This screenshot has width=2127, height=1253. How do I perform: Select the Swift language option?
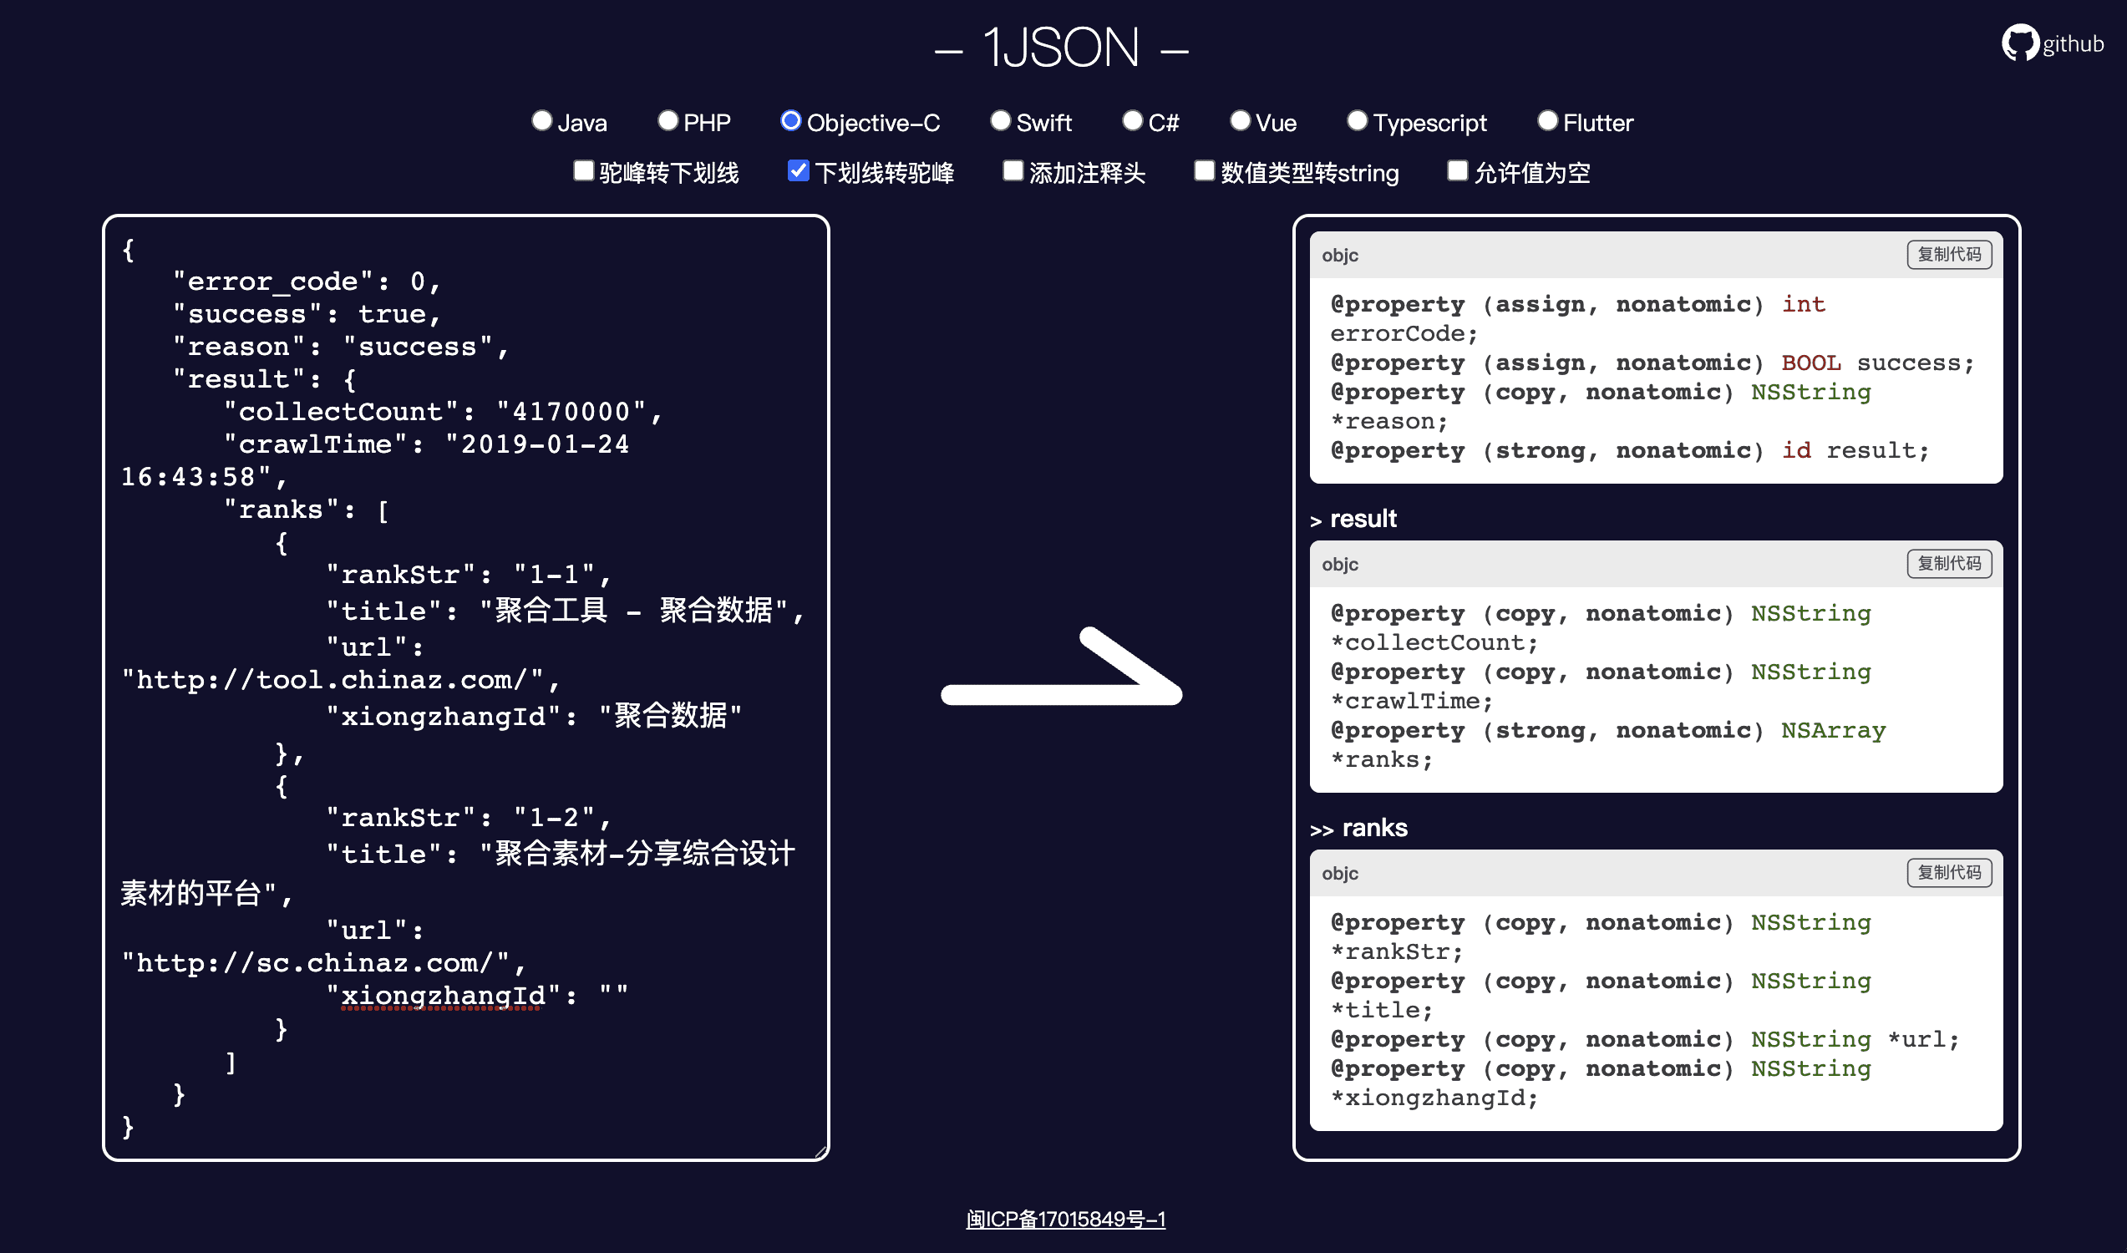click(1001, 121)
